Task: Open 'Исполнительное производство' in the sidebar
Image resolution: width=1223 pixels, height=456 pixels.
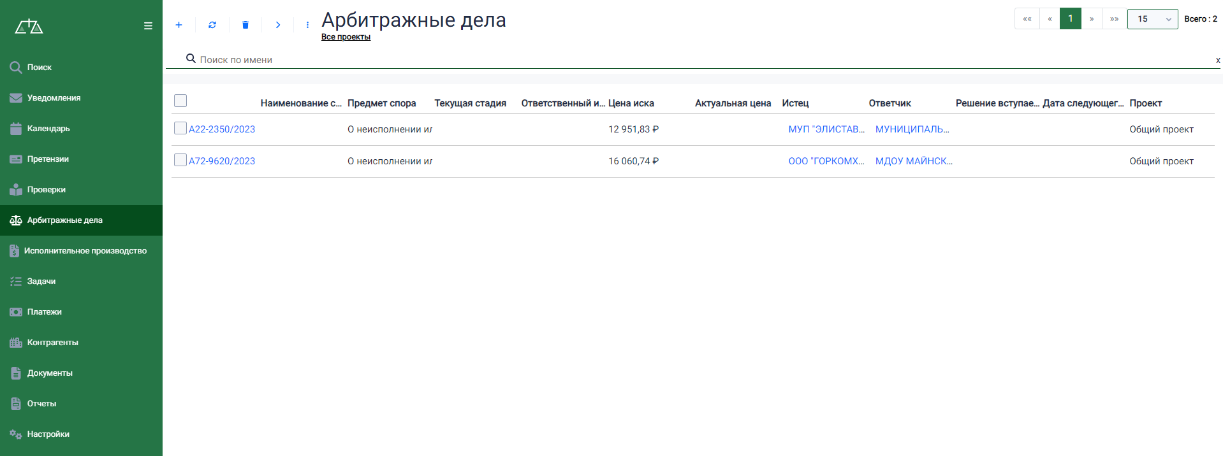Action: pos(85,251)
